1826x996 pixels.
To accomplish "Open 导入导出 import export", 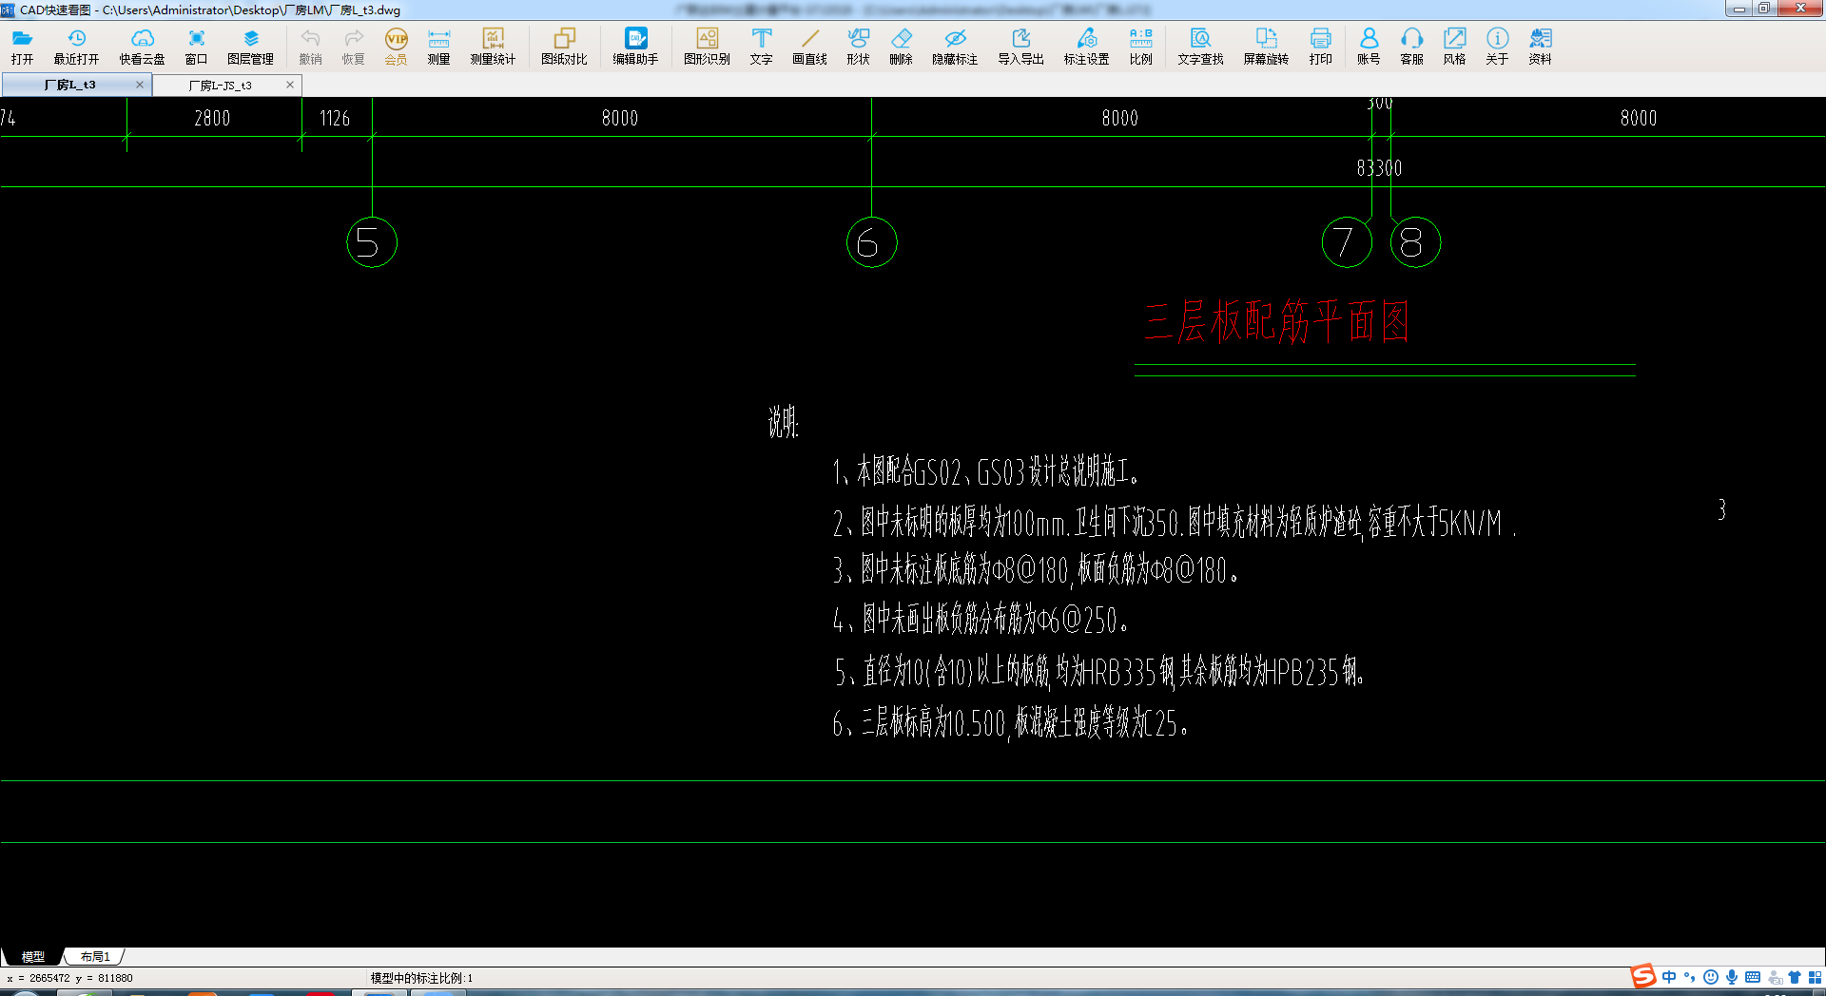I will (x=1020, y=46).
